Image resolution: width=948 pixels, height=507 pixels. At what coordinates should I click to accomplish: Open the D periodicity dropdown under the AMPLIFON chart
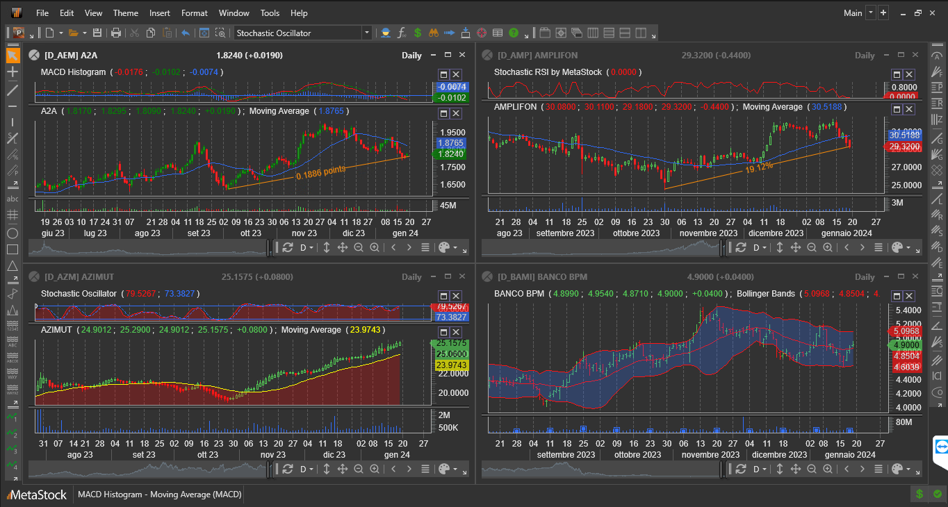tap(760, 247)
